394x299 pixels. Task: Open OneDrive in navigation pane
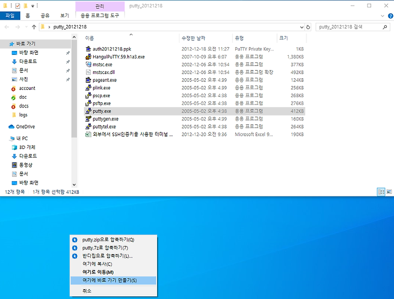25,127
